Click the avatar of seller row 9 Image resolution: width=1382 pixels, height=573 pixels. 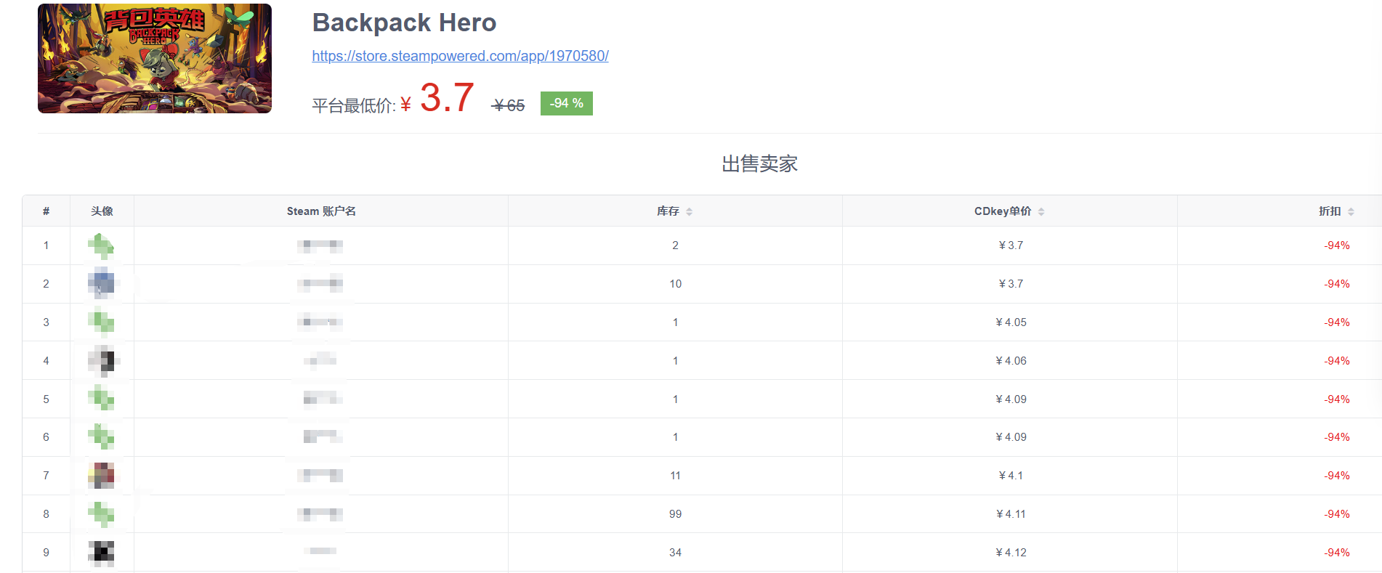102,553
